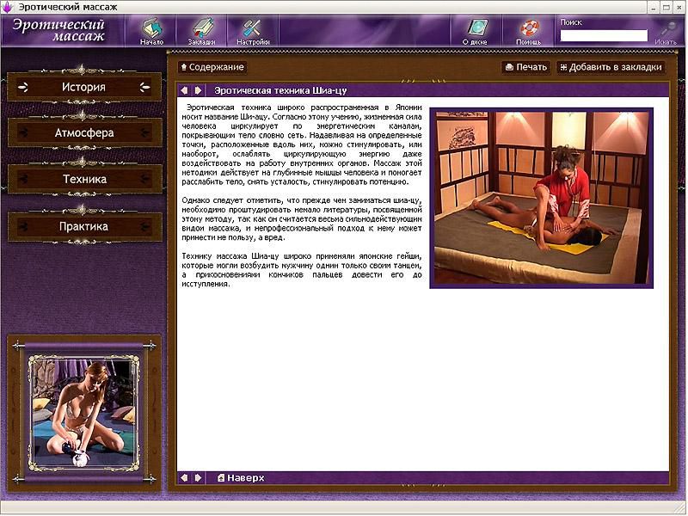688x516 pixels.
Task: Go to previous page using header left arrow
Action: (184, 90)
